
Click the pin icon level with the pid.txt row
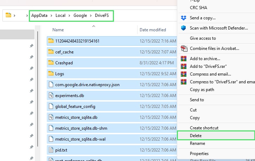(31, 147)
